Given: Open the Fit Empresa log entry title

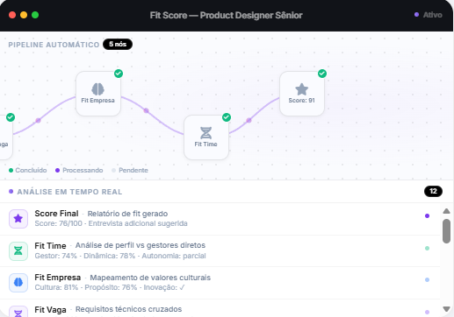Looking at the screenshot, I should pyautogui.click(x=58, y=278).
